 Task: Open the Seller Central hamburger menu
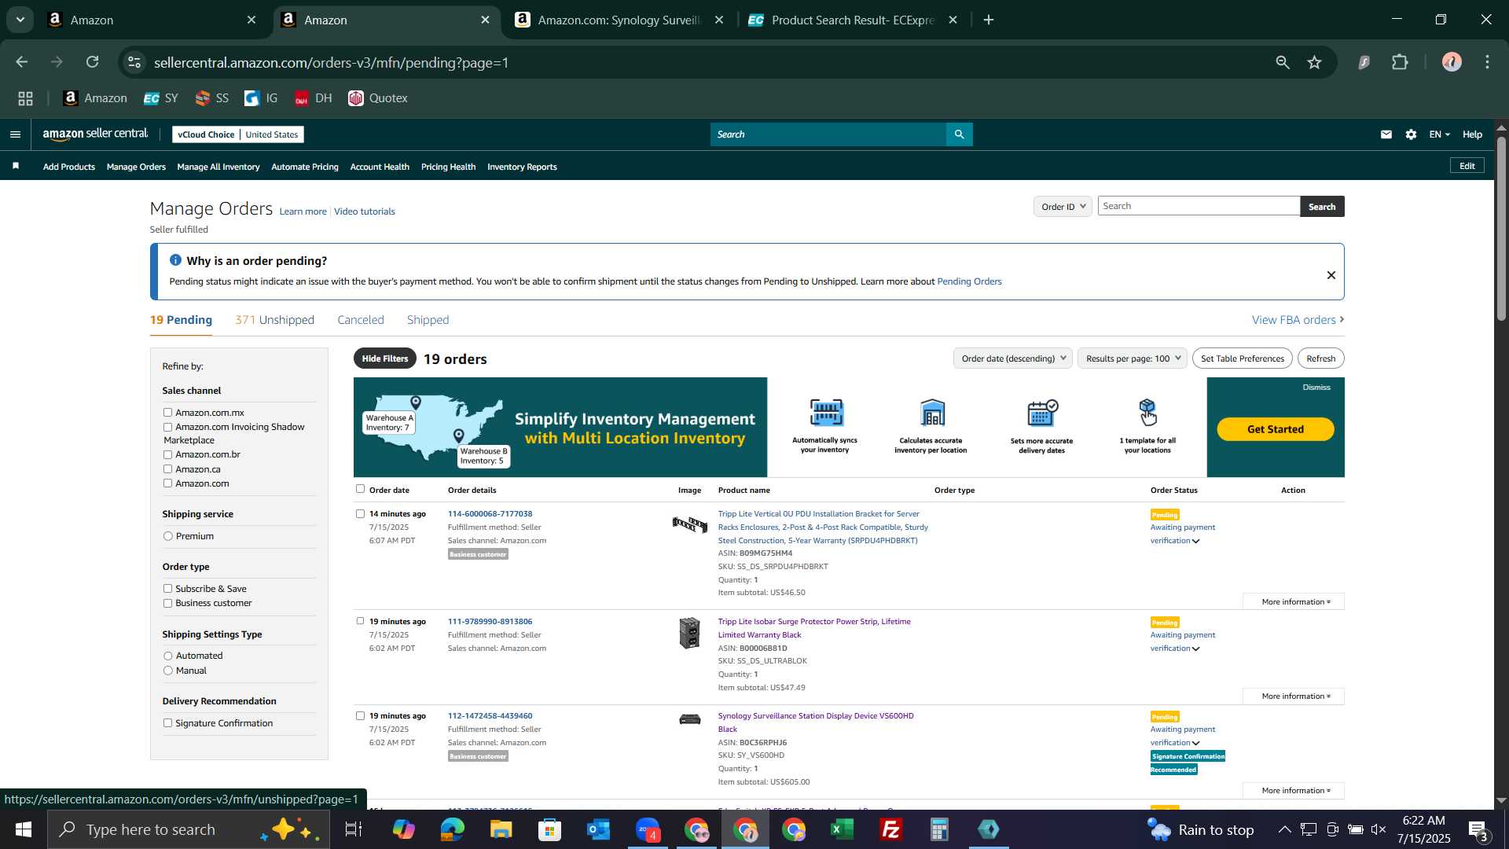click(15, 134)
